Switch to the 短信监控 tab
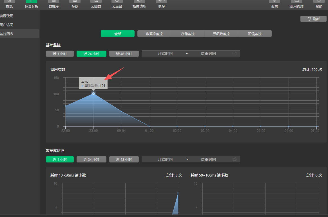The width and height of the screenshot is (328, 217). click(x=255, y=34)
